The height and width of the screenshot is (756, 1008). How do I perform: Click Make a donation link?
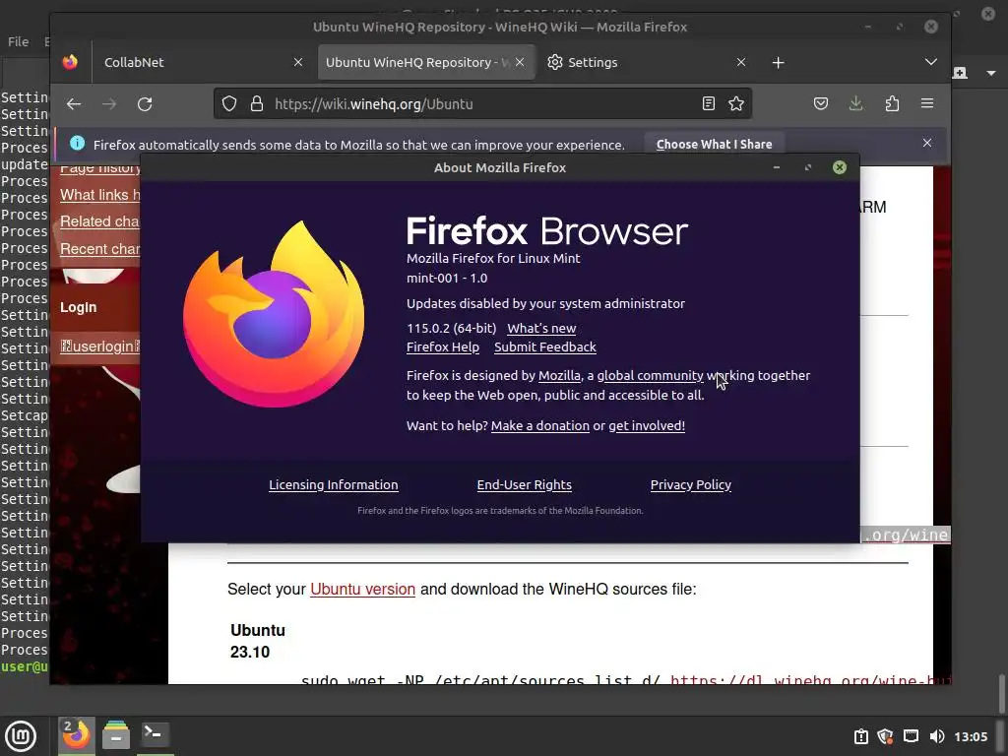540,425
